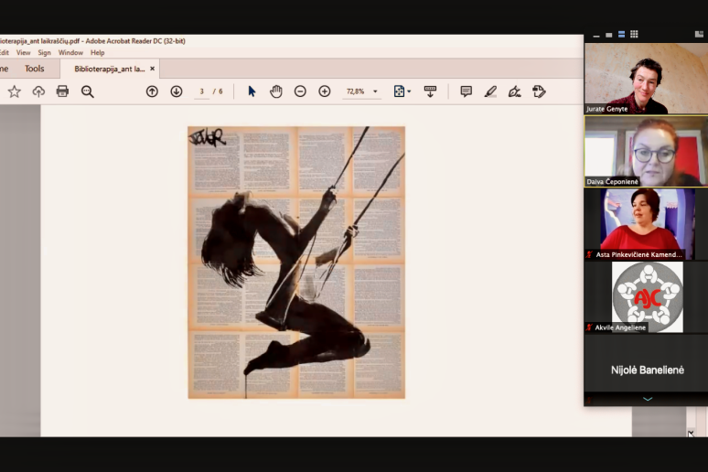708x472 pixels.
Task: Edit the current page number field
Action: coord(202,91)
